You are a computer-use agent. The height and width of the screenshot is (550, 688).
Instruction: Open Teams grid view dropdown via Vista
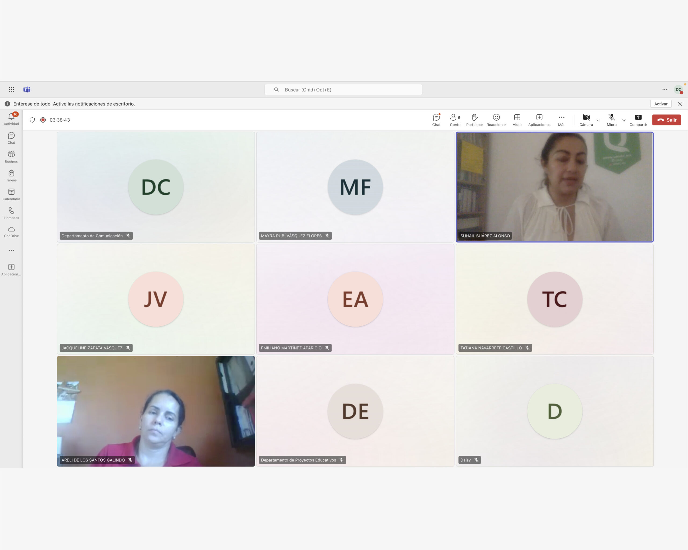click(x=517, y=120)
